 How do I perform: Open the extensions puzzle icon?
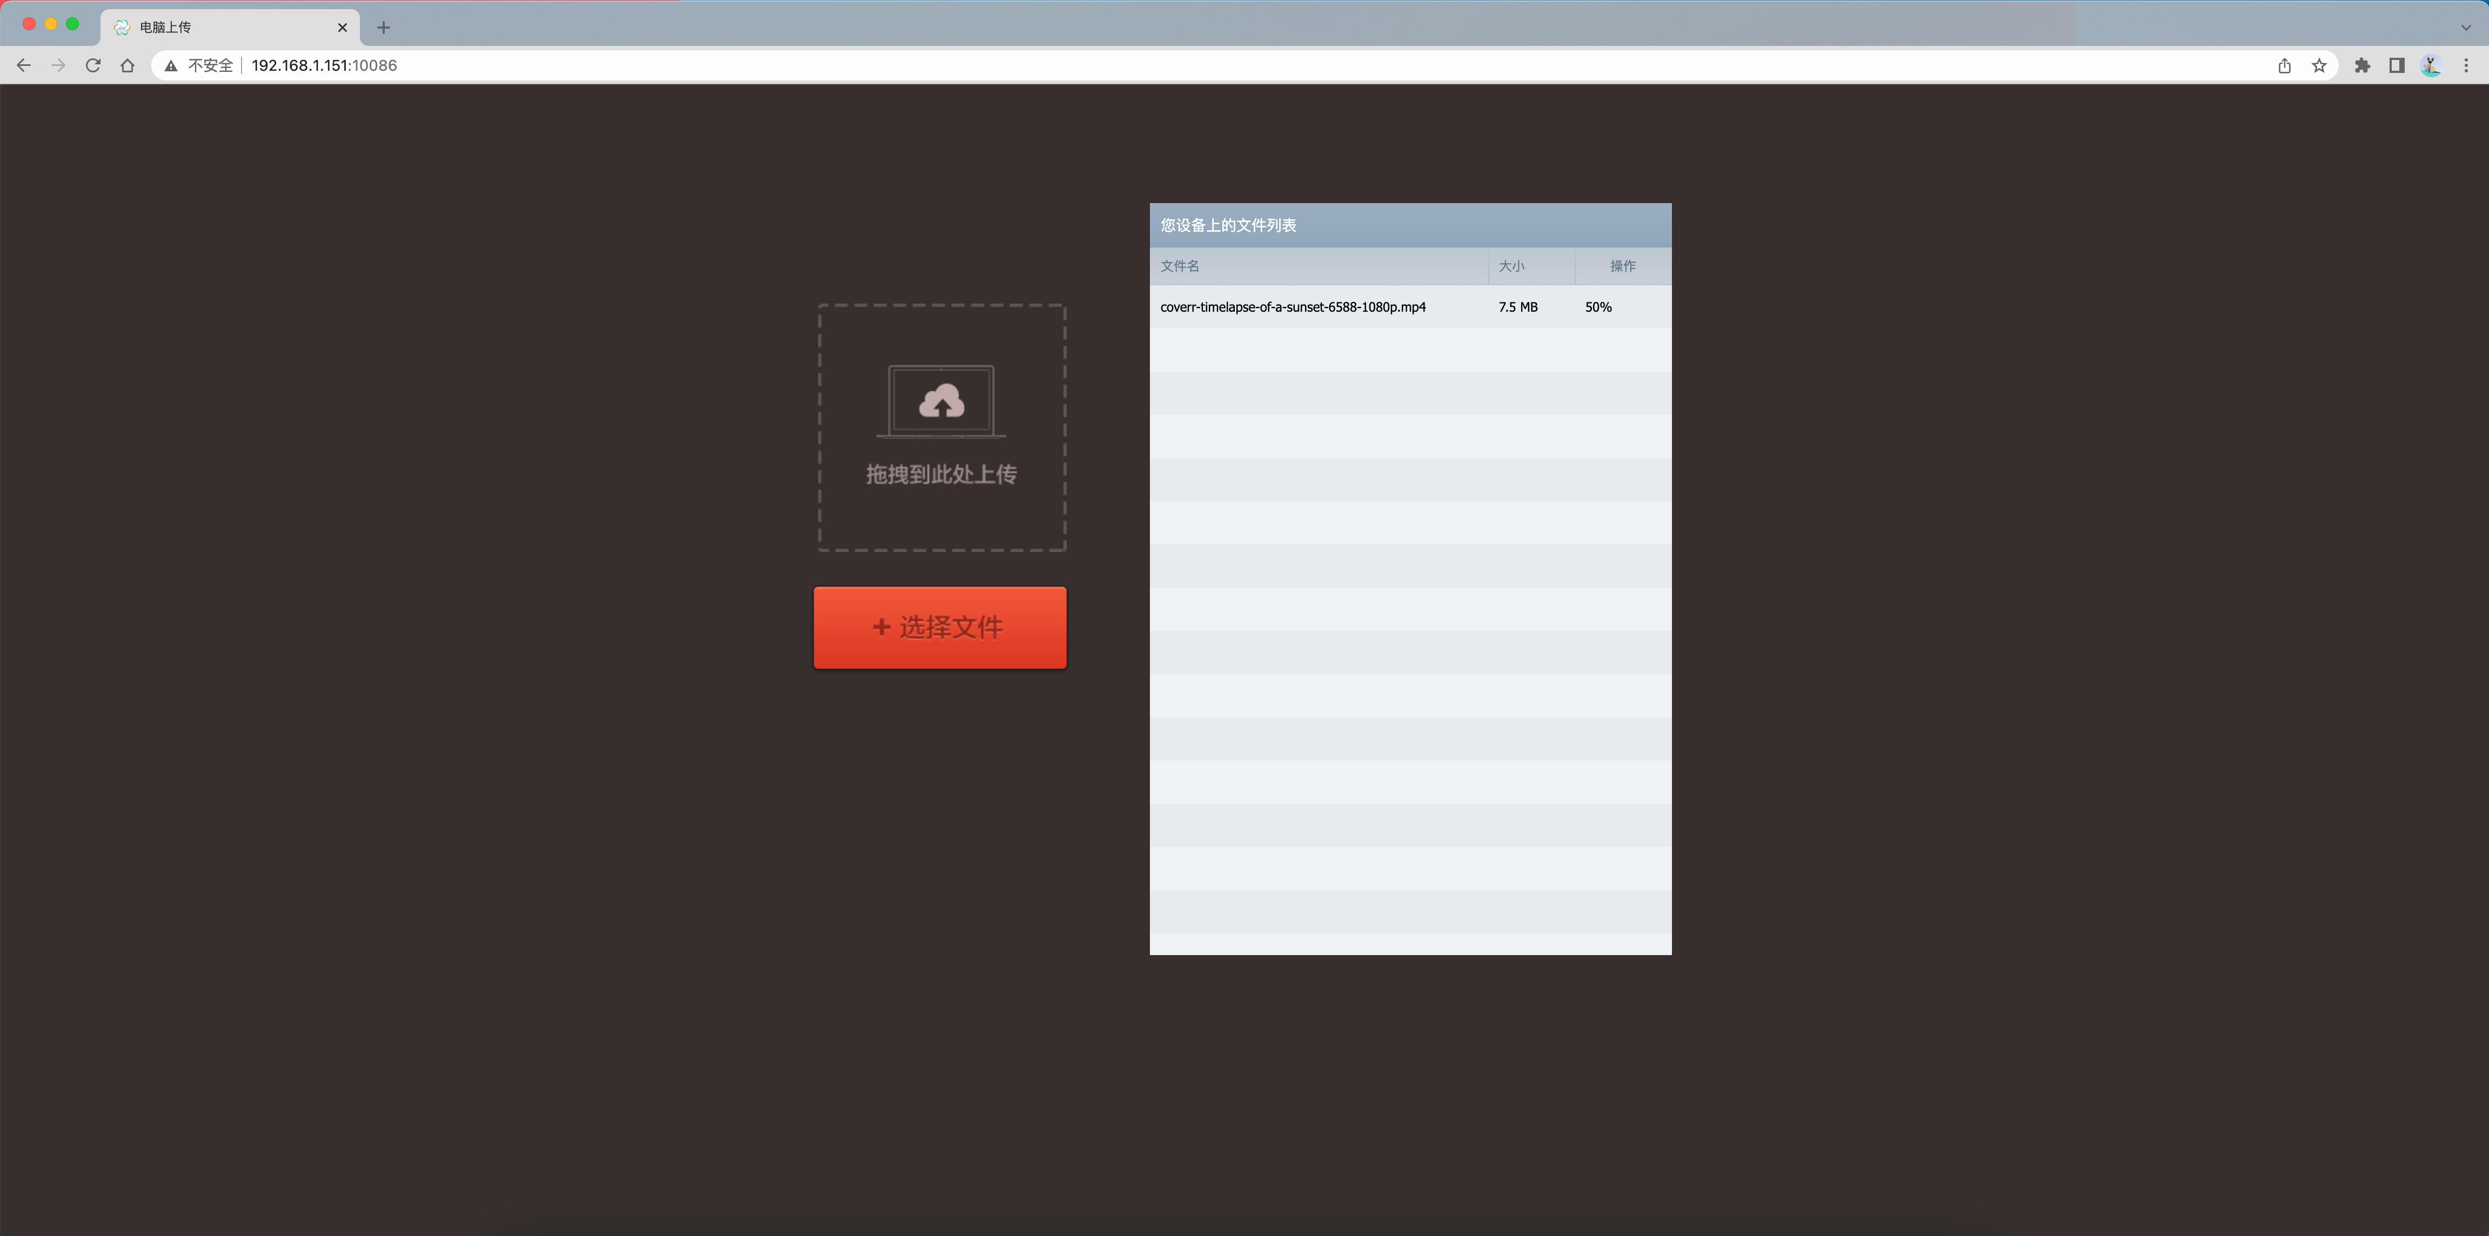pos(2363,66)
